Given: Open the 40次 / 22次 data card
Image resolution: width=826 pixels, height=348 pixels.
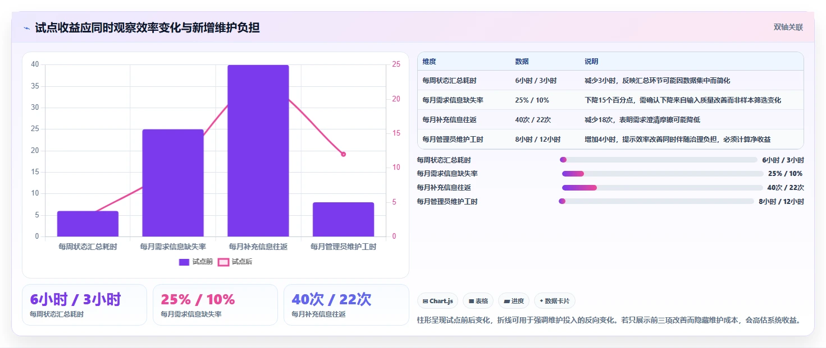Looking at the screenshot, I should pyautogui.click(x=346, y=305).
